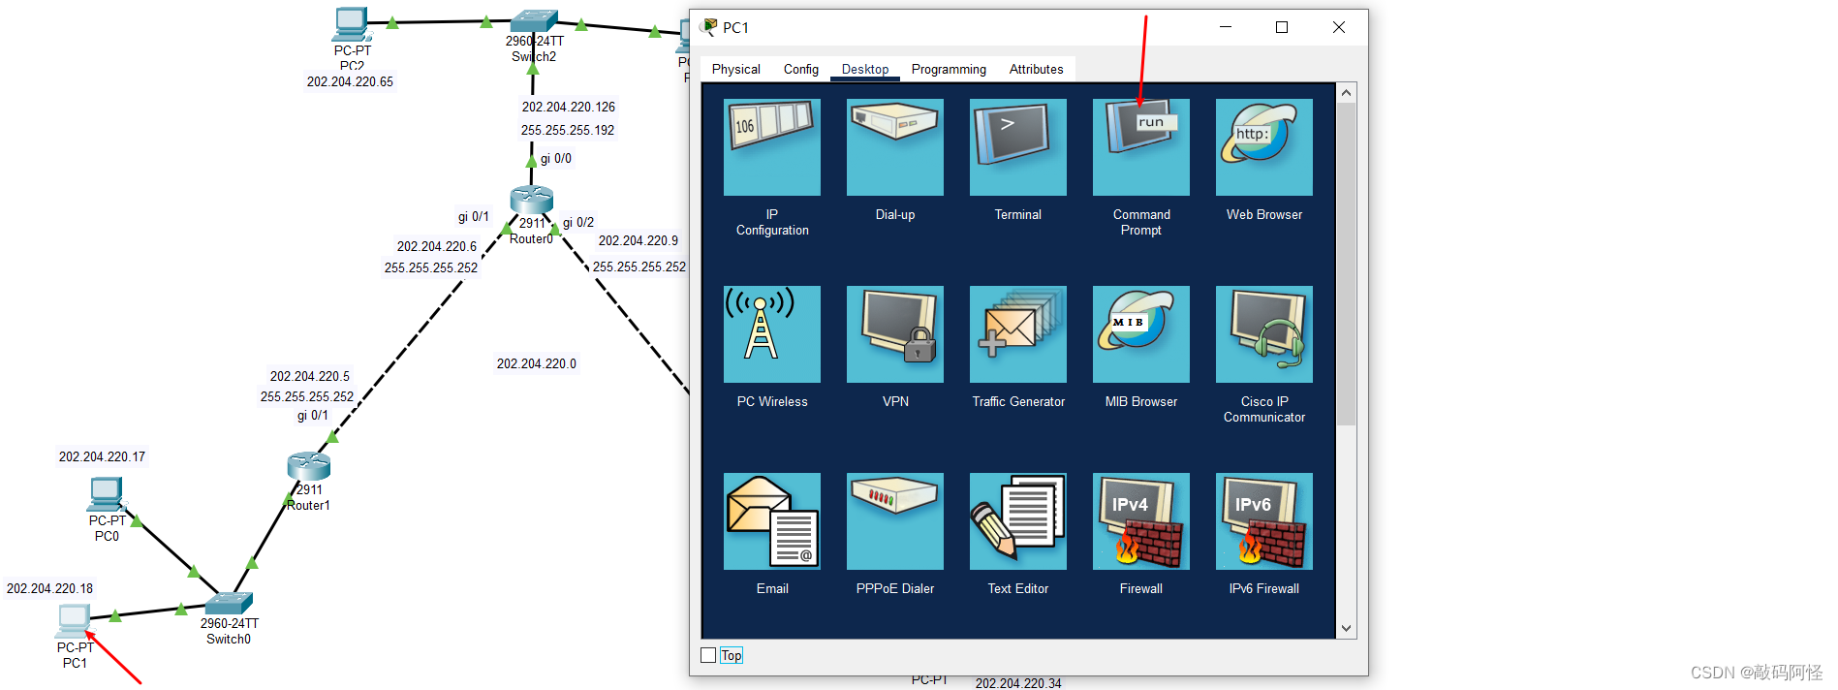Viewport: 1838px width, 690px height.
Task: Open Command Prompt on PC1
Action: click(x=1140, y=147)
